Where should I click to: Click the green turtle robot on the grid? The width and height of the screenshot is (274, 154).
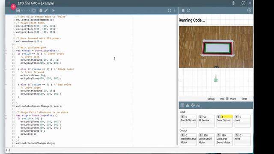[216, 80]
